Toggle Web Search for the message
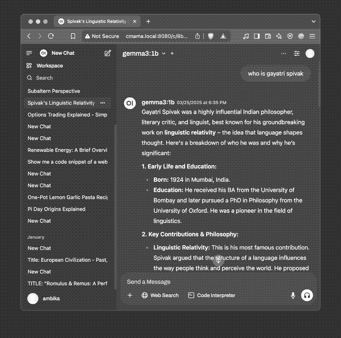The image size is (341, 338). coord(160,295)
